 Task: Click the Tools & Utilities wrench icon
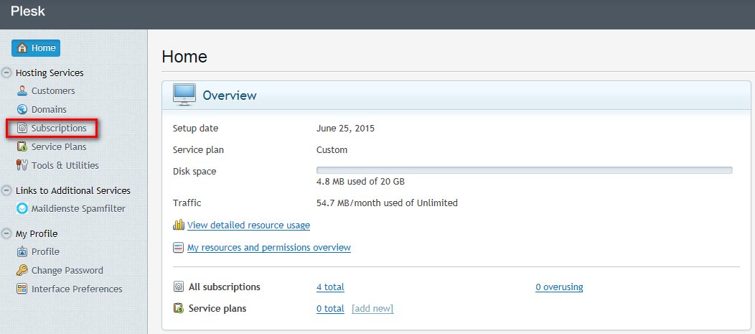pos(22,166)
